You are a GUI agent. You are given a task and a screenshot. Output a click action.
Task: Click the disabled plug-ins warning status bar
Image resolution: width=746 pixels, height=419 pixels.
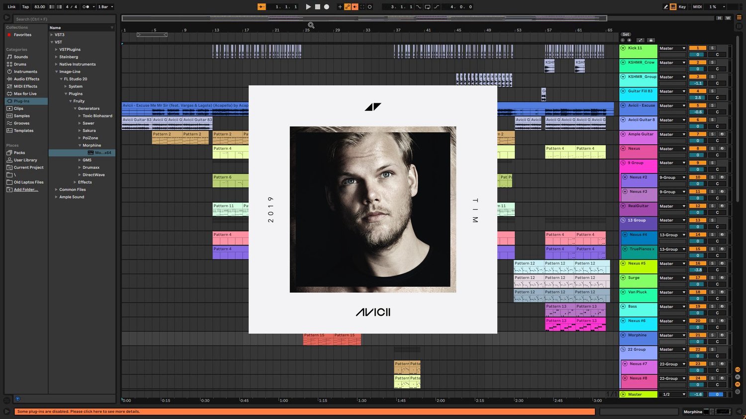click(304, 412)
